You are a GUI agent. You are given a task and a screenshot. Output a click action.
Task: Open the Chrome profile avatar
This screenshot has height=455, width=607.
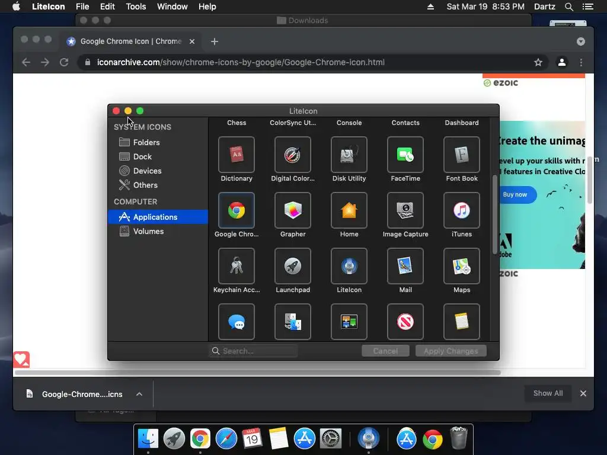coord(562,62)
